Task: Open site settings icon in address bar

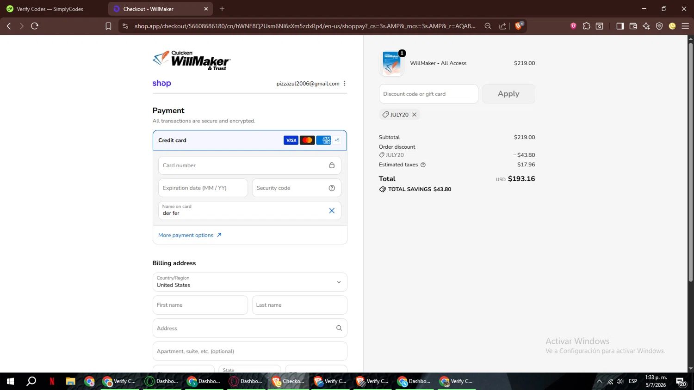Action: (x=125, y=26)
